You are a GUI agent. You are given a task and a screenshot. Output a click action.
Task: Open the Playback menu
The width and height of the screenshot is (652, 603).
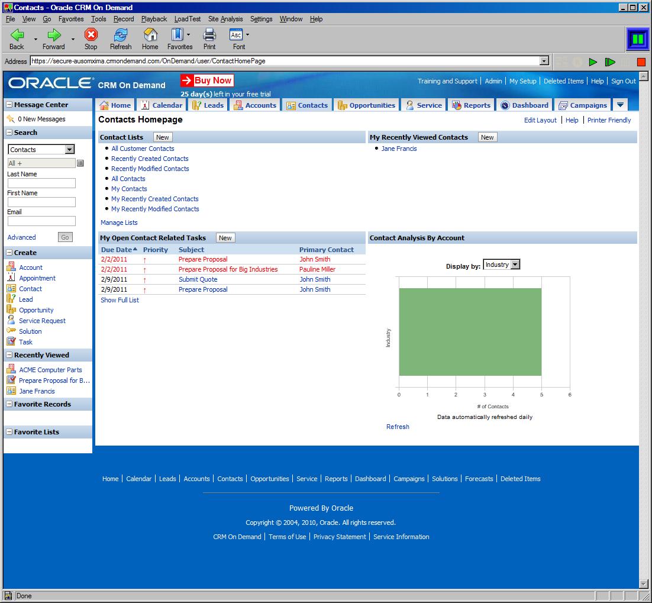tap(154, 19)
